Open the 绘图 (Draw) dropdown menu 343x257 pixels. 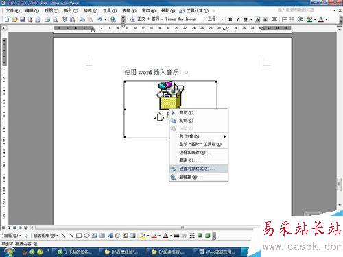[x=12, y=236]
